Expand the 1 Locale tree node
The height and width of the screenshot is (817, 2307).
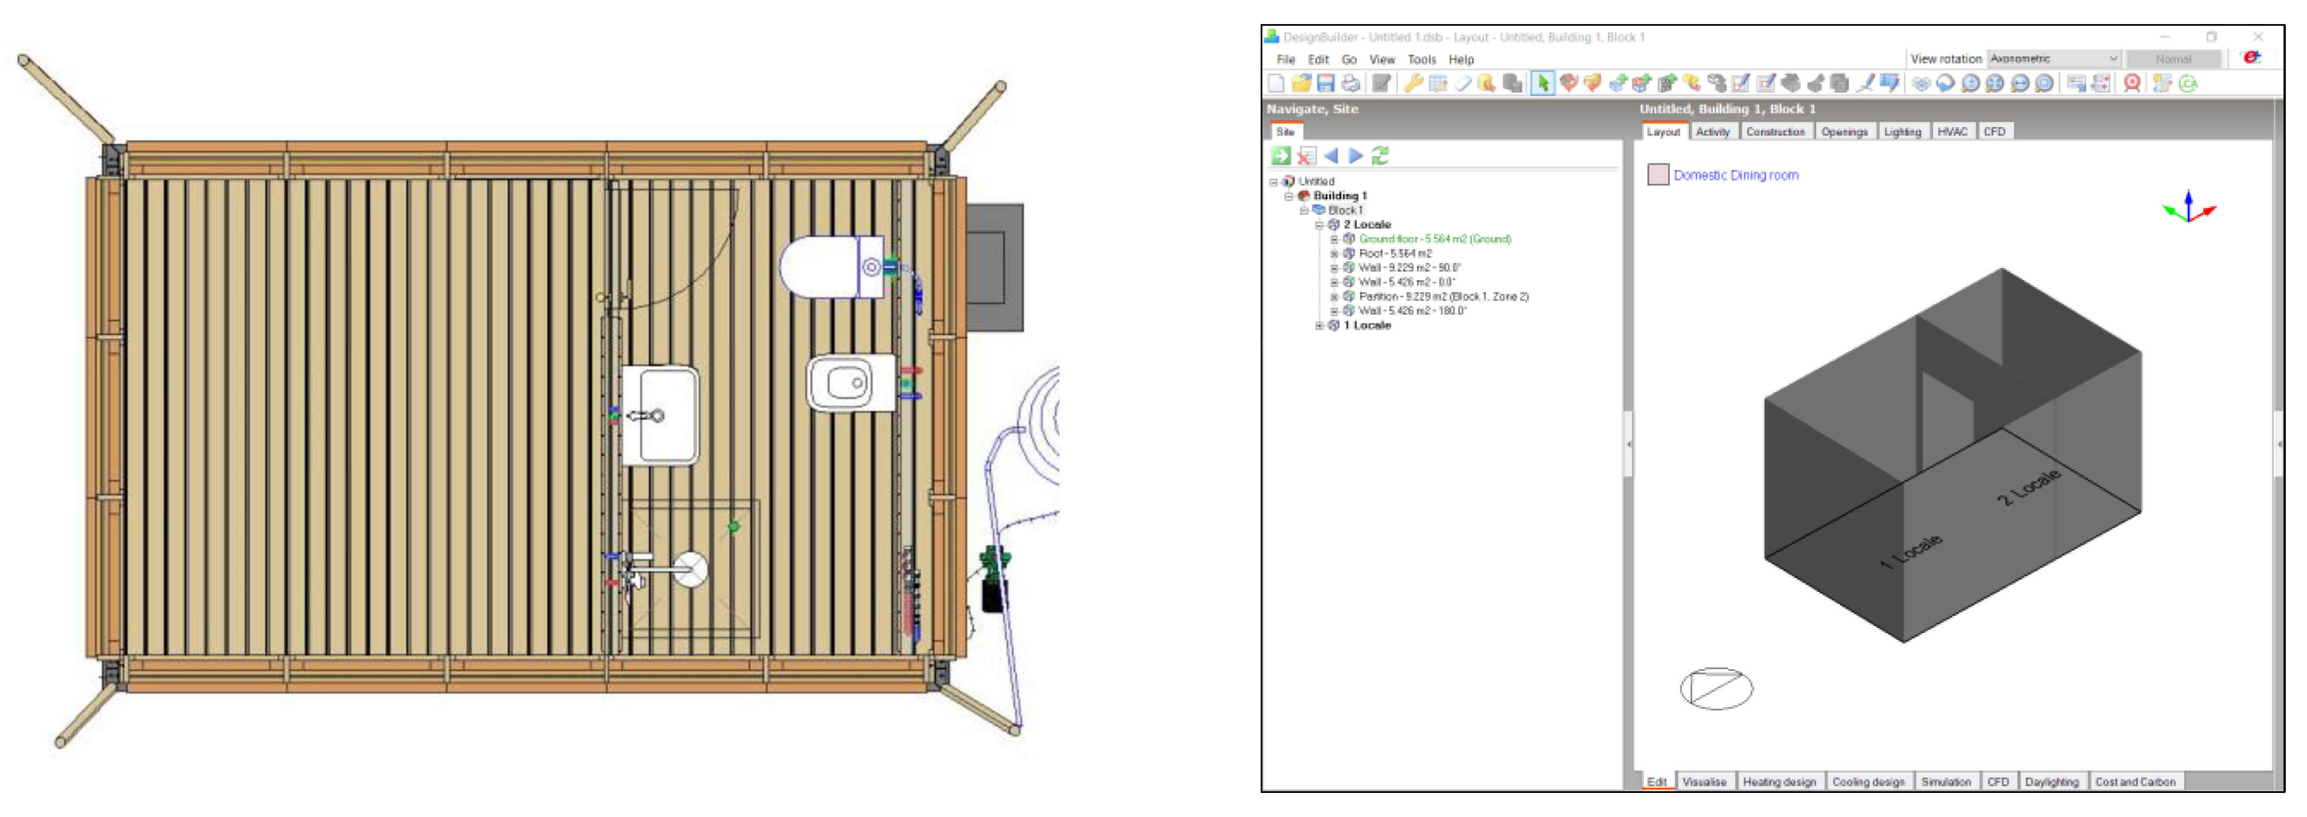click(1319, 326)
